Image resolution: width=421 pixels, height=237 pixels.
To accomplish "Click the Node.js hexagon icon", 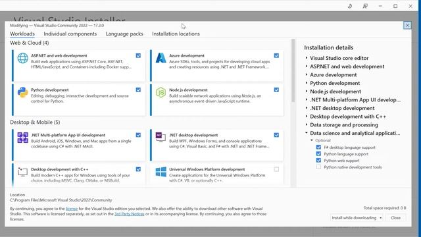I will tap(161, 92).
